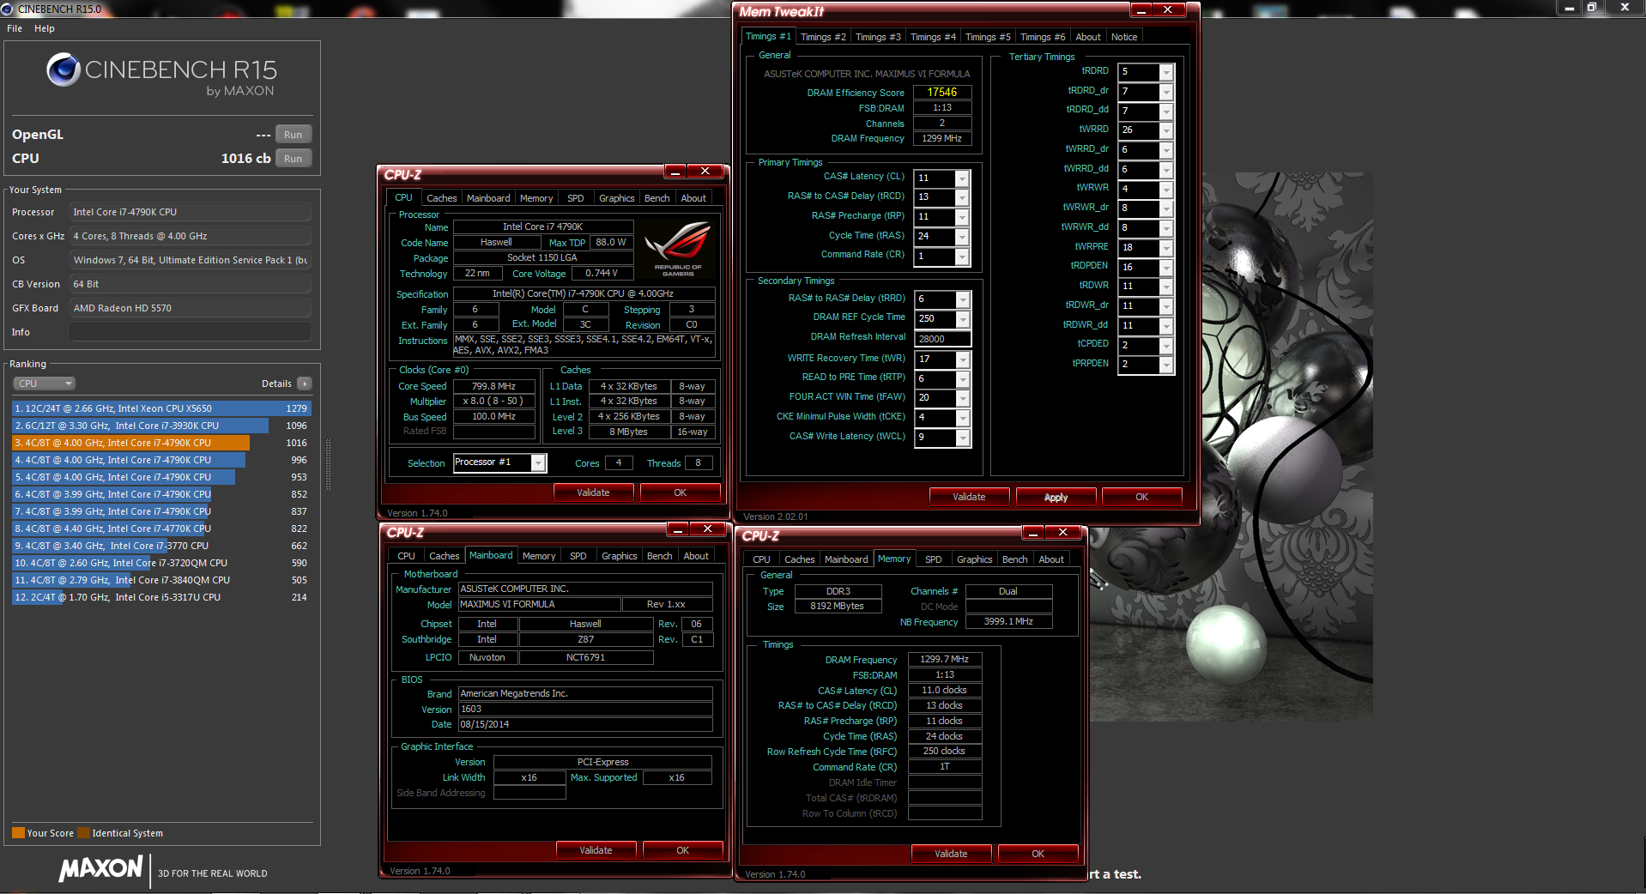1646x894 pixels.
Task: Click the Cinebench title bar app icon
Action: 8,9
